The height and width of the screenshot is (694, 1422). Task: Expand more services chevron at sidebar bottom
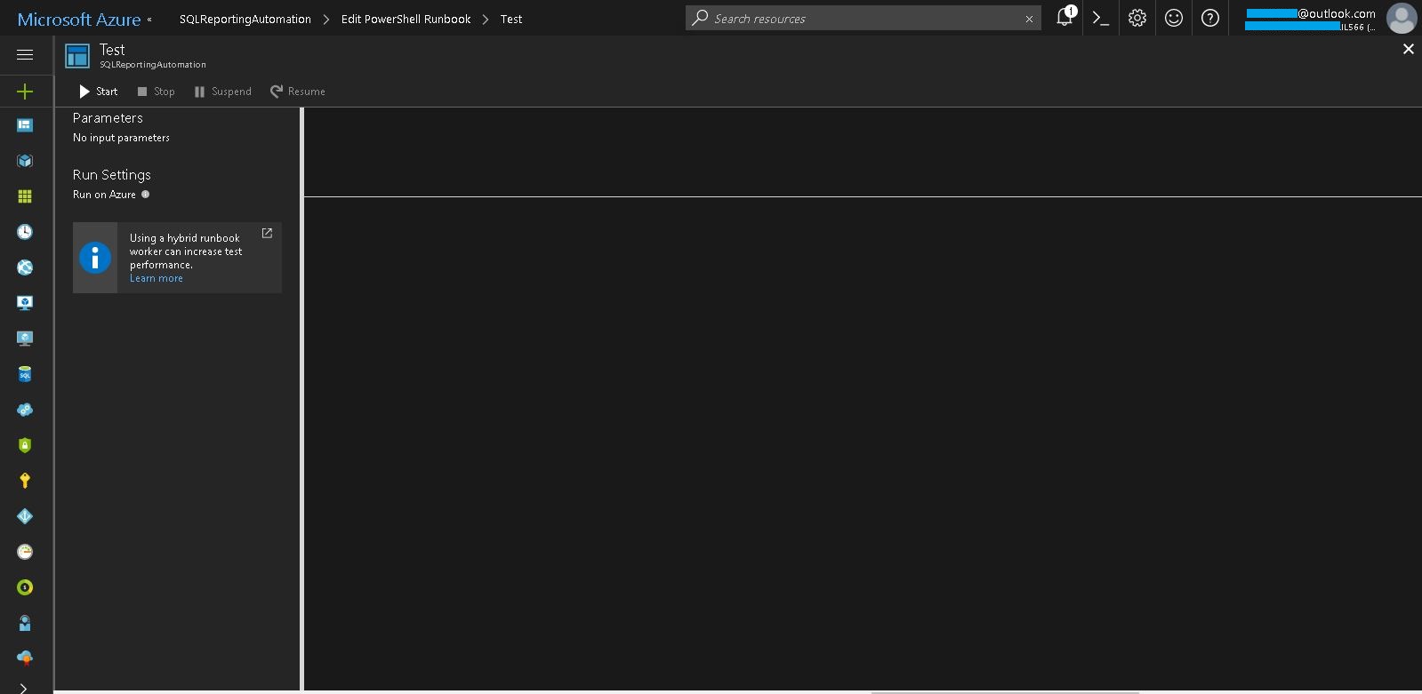23,688
